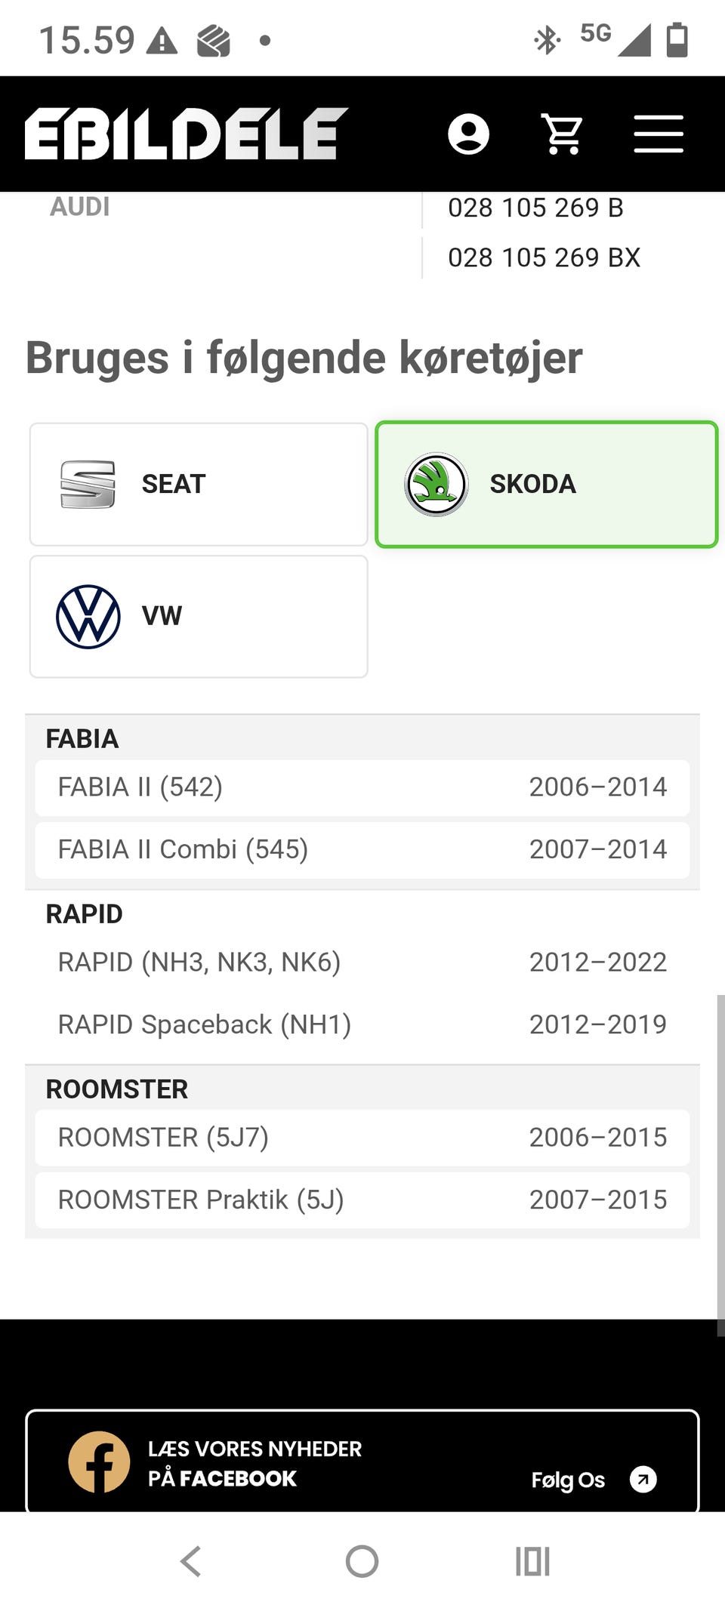
Task: Open the shopping cart
Action: pos(563,134)
